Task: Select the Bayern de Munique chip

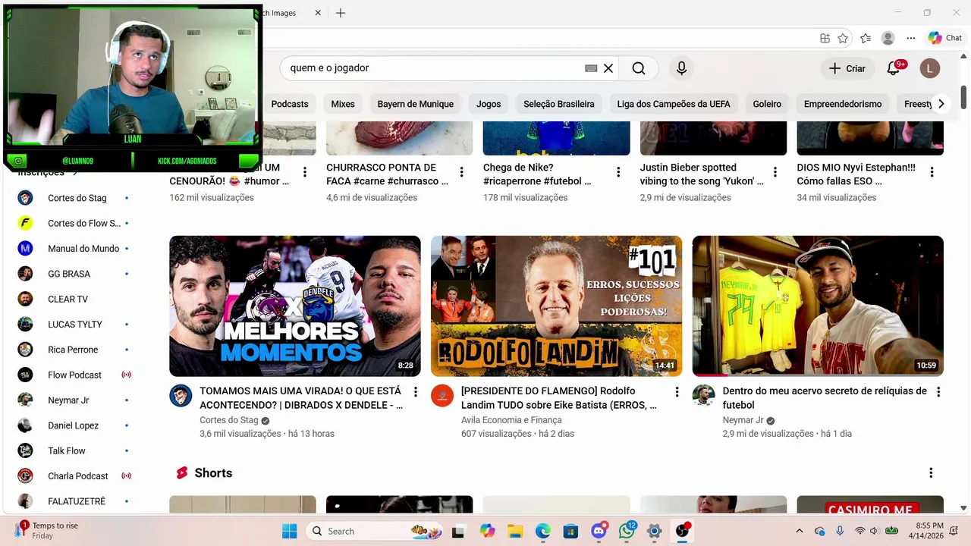Action: pyautogui.click(x=416, y=104)
